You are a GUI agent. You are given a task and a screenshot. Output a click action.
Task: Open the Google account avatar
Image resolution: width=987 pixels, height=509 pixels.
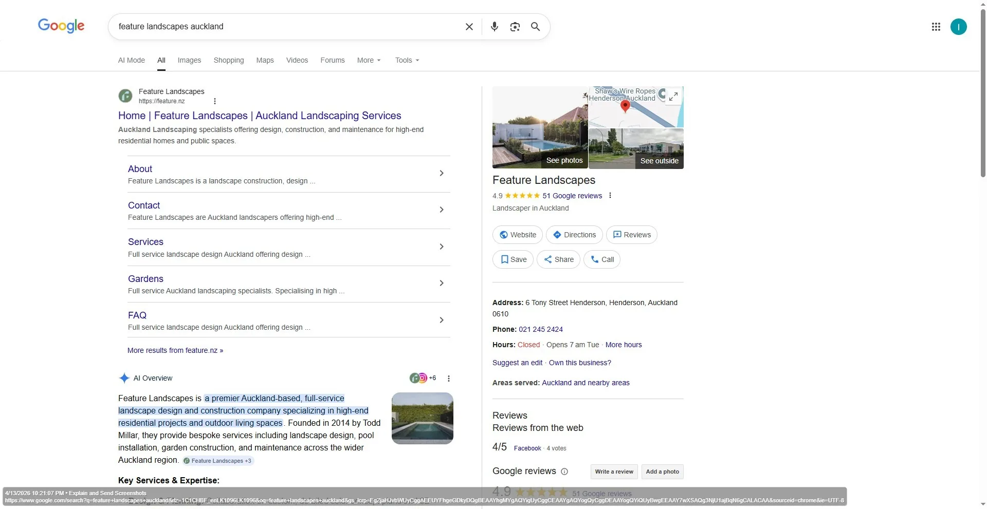tap(958, 27)
